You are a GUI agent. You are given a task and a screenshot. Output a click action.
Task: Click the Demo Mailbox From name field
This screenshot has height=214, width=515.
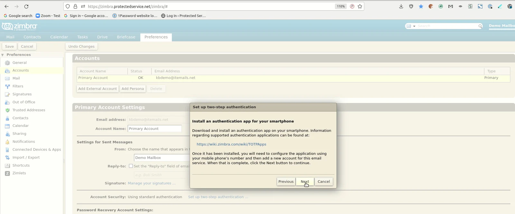[162, 158]
